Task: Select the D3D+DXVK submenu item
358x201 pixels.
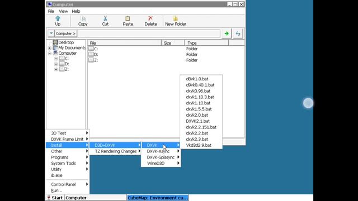Action: pos(115,145)
